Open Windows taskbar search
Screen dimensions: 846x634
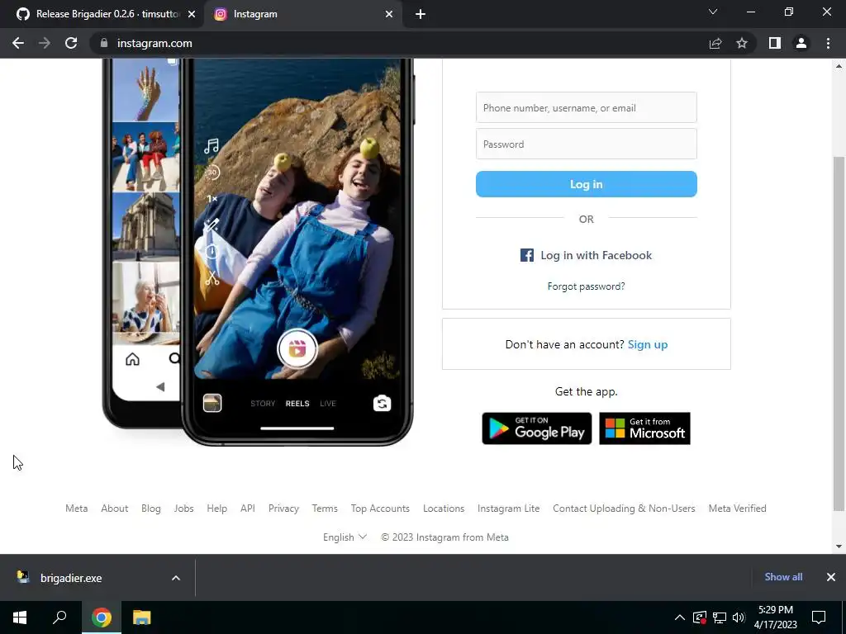pos(59,617)
